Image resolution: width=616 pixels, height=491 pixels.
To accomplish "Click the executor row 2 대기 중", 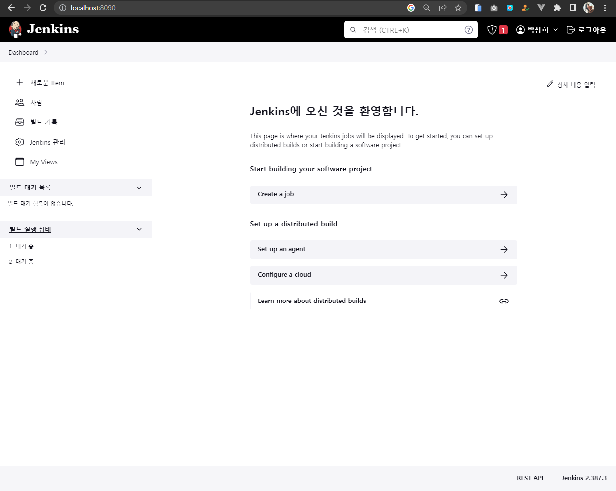I will [x=76, y=262].
